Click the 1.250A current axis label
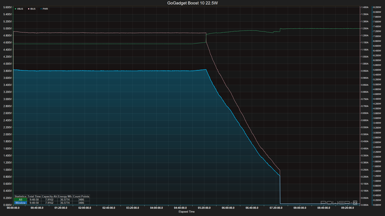The width and height of the screenshot is (385, 216). click(x=365, y=28)
